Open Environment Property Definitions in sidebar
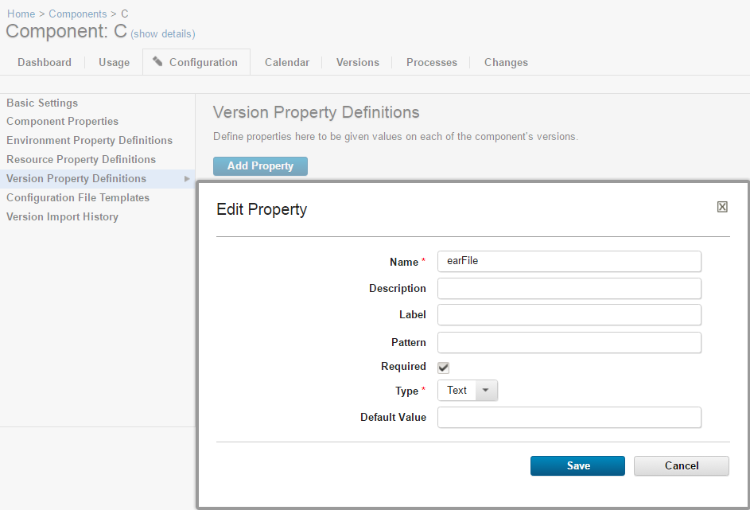Image resolution: width=750 pixels, height=510 pixels. 89,141
